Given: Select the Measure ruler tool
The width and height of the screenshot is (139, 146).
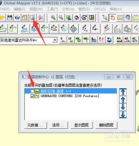Looking at the screenshot, I should point(120,17).
